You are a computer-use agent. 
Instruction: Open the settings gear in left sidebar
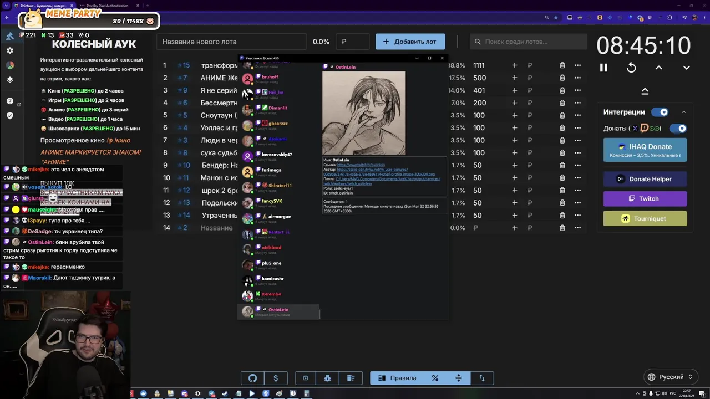pyautogui.click(x=10, y=50)
